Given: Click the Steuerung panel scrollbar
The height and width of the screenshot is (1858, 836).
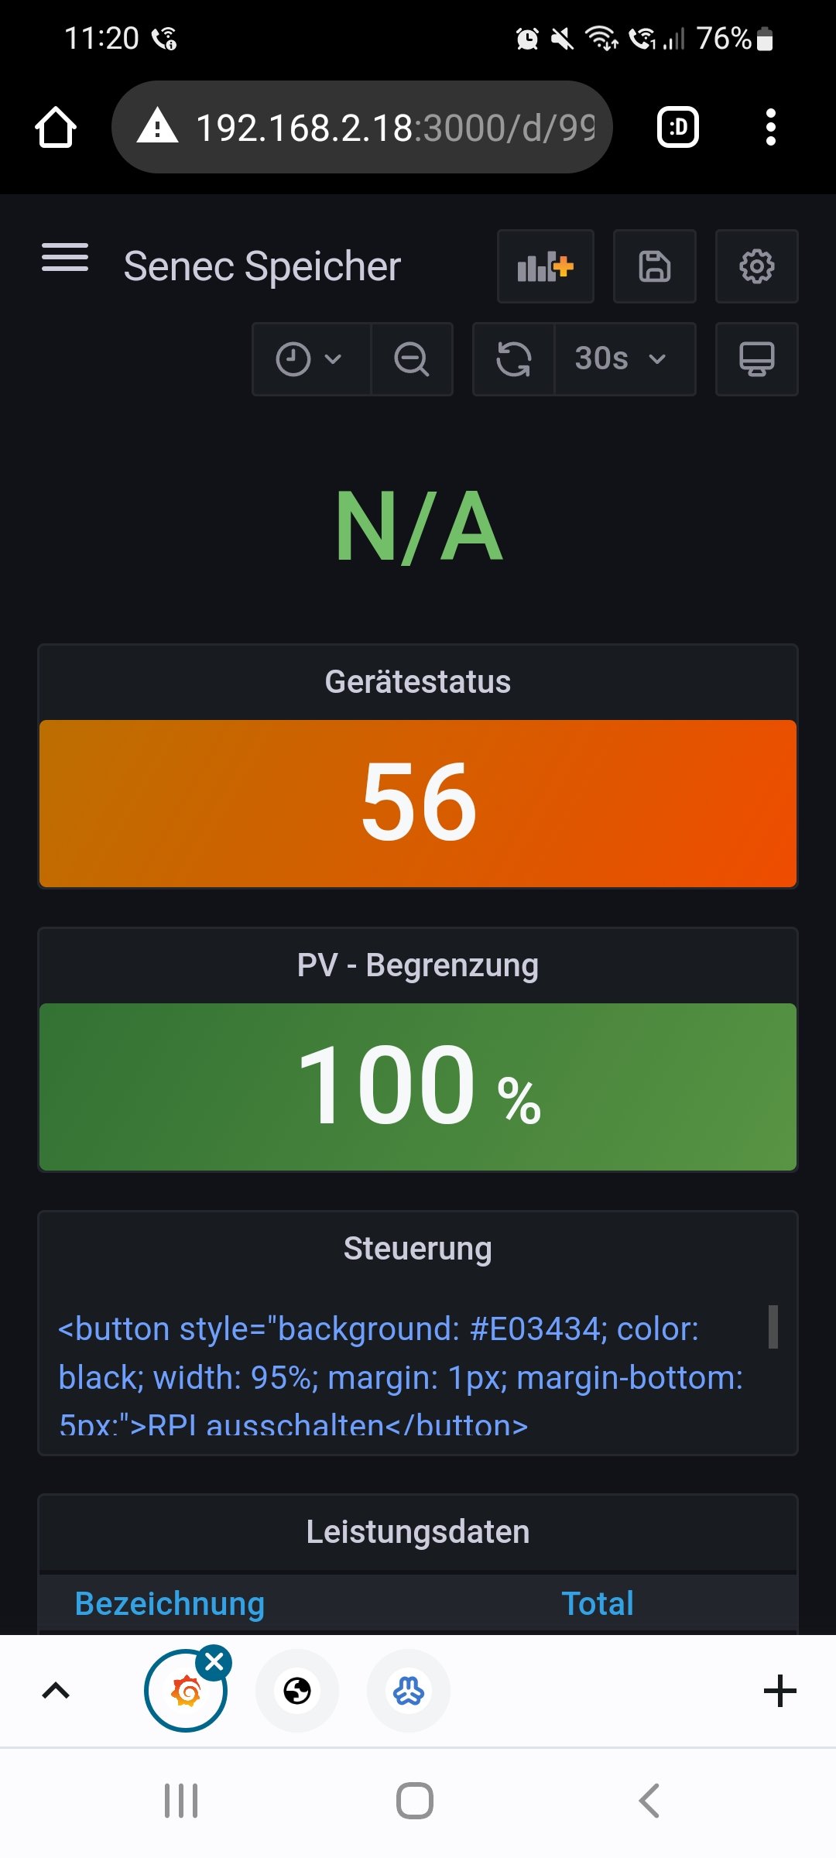Looking at the screenshot, I should (x=773, y=1327).
